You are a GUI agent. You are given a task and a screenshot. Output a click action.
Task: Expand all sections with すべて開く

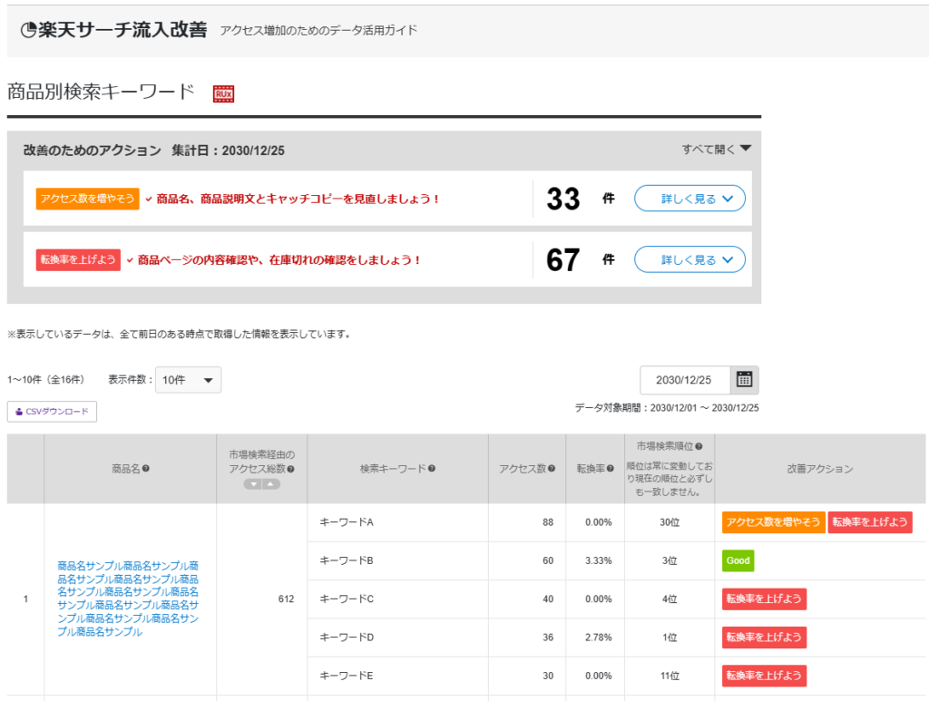(717, 150)
